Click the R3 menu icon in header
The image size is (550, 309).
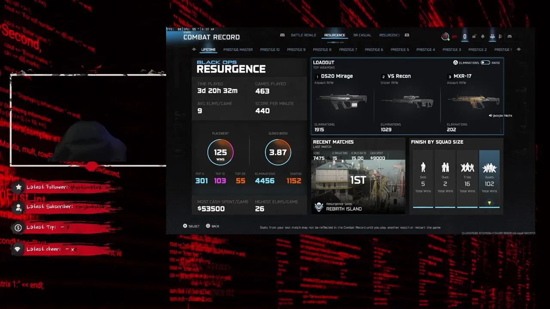click(x=492, y=36)
